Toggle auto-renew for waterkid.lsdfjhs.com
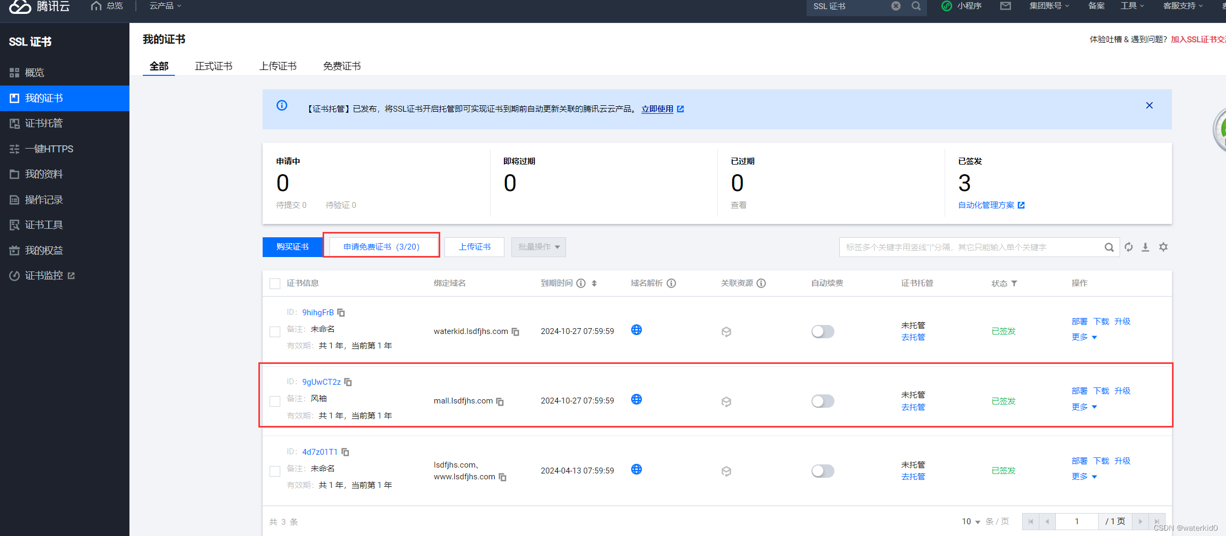Screen dimensions: 1226x536 pyautogui.click(x=823, y=331)
